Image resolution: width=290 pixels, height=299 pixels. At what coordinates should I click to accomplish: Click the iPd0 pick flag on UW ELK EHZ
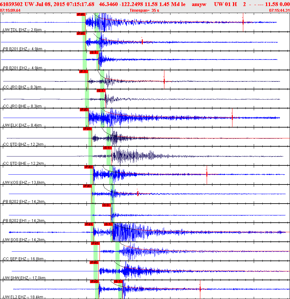tap(84, 110)
